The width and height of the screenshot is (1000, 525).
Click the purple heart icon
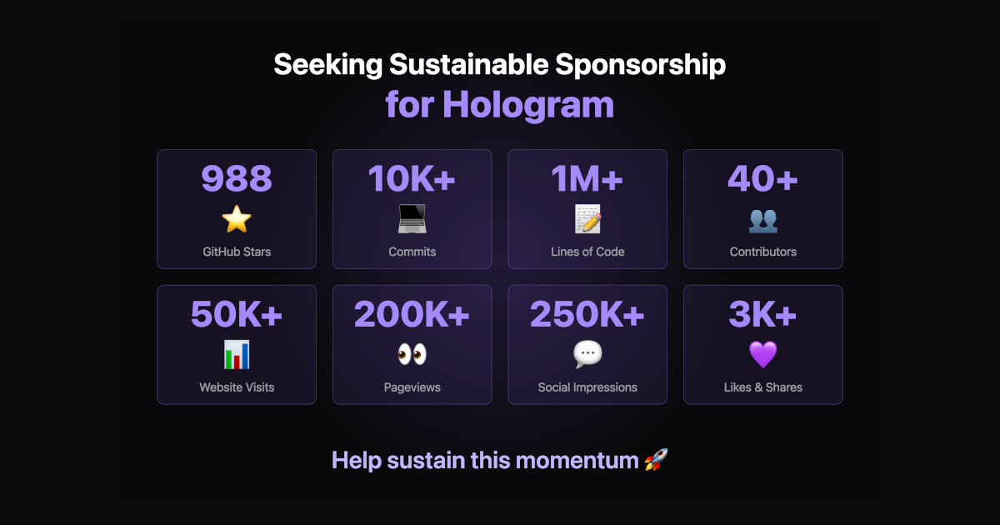[763, 355]
